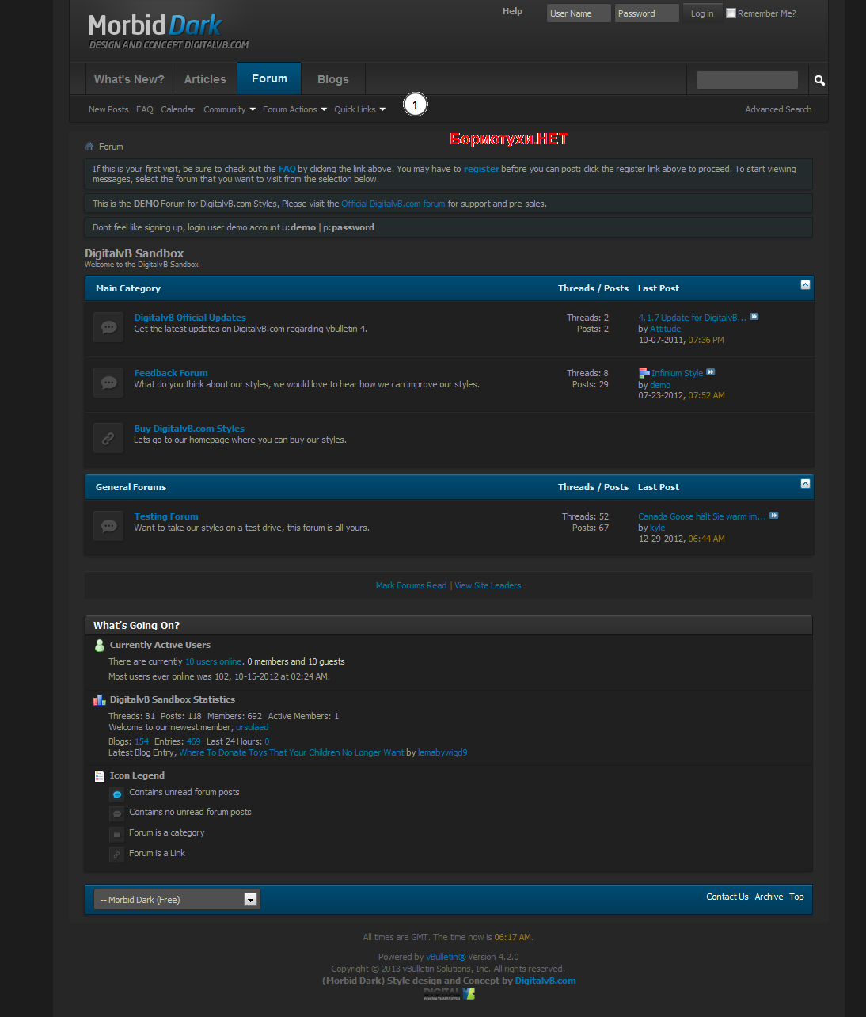866x1017 pixels.
Task: Open the latest blog entry about donating toys
Action: click(291, 752)
